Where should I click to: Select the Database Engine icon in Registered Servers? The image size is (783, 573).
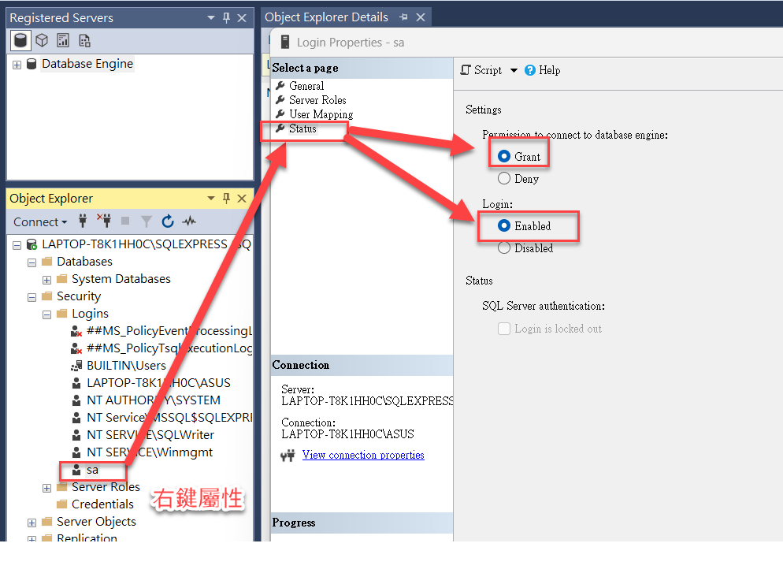22,39
